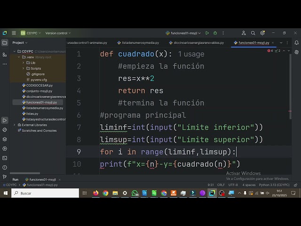The width and height of the screenshot is (301, 226).
Task: Click the error count indicator in editor
Action: (x=270, y=51)
